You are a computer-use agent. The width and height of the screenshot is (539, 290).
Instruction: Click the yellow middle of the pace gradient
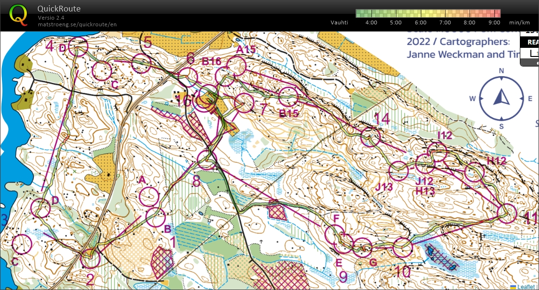click(428, 13)
